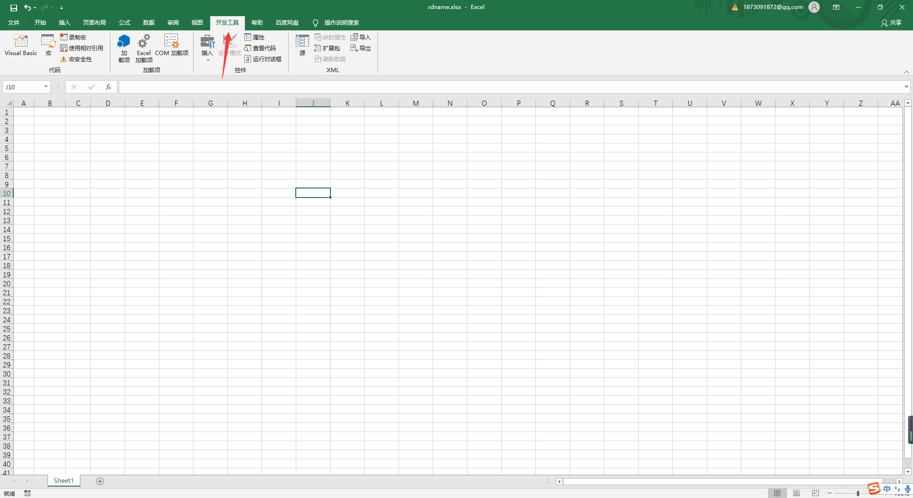Screen dimensions: 913x498
Task: Open Ribbon Display Options
Action: tap(836, 7)
